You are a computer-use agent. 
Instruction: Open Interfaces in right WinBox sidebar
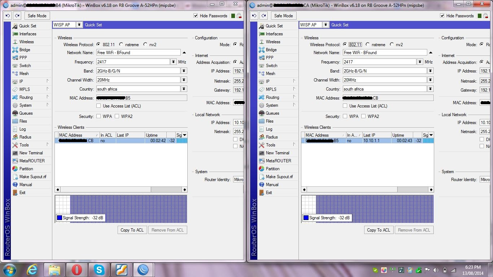pos(274,34)
